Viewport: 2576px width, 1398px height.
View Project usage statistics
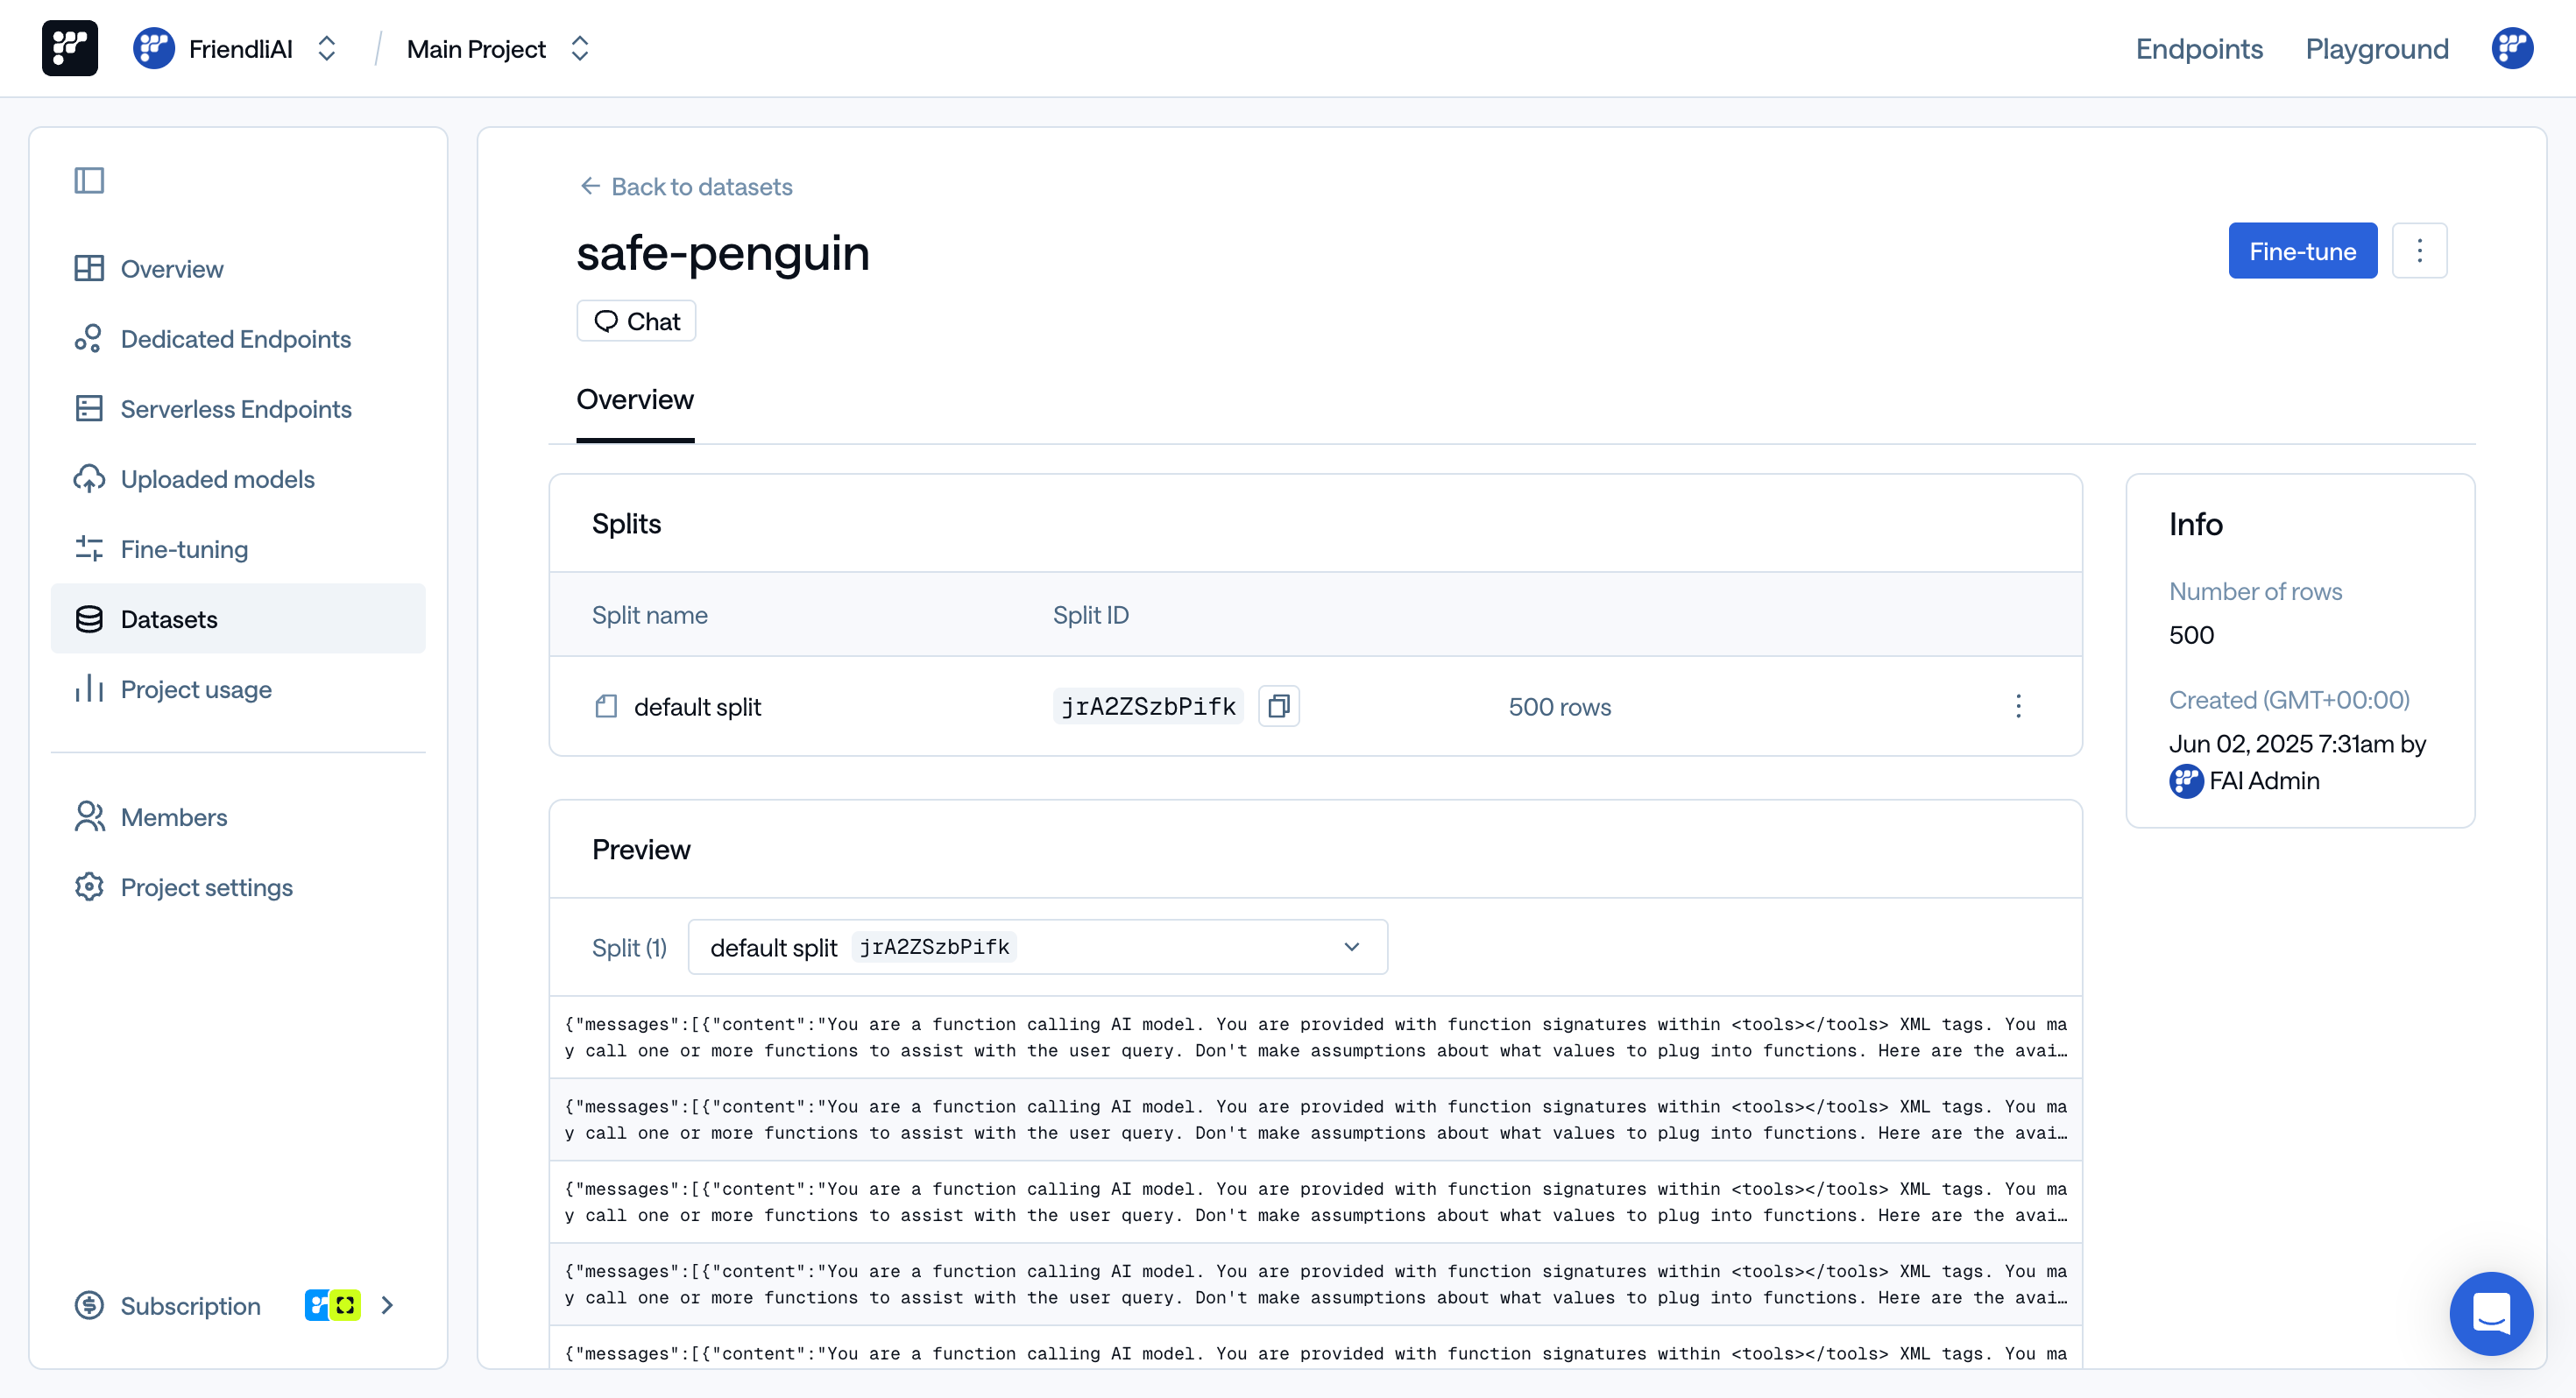pyautogui.click(x=196, y=689)
